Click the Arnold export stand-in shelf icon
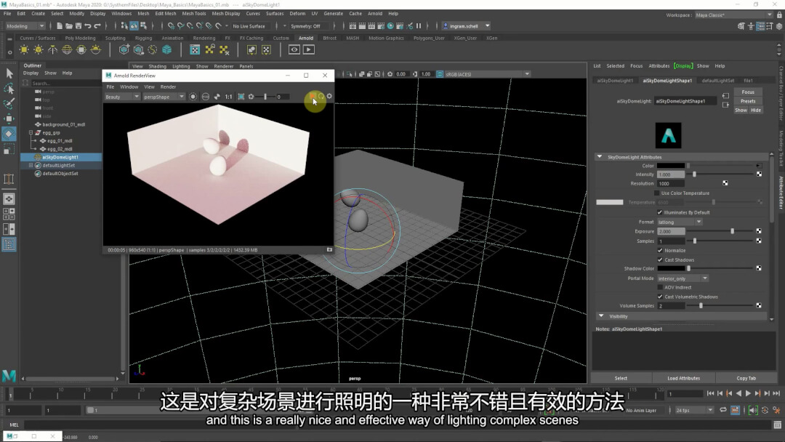This screenshot has width=785, height=442. [139, 49]
